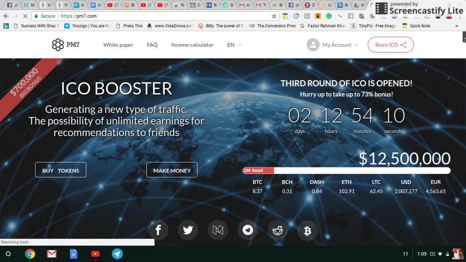The width and height of the screenshot is (466, 262).
Task: Select the ETH amount 102.91
Action: click(x=347, y=191)
